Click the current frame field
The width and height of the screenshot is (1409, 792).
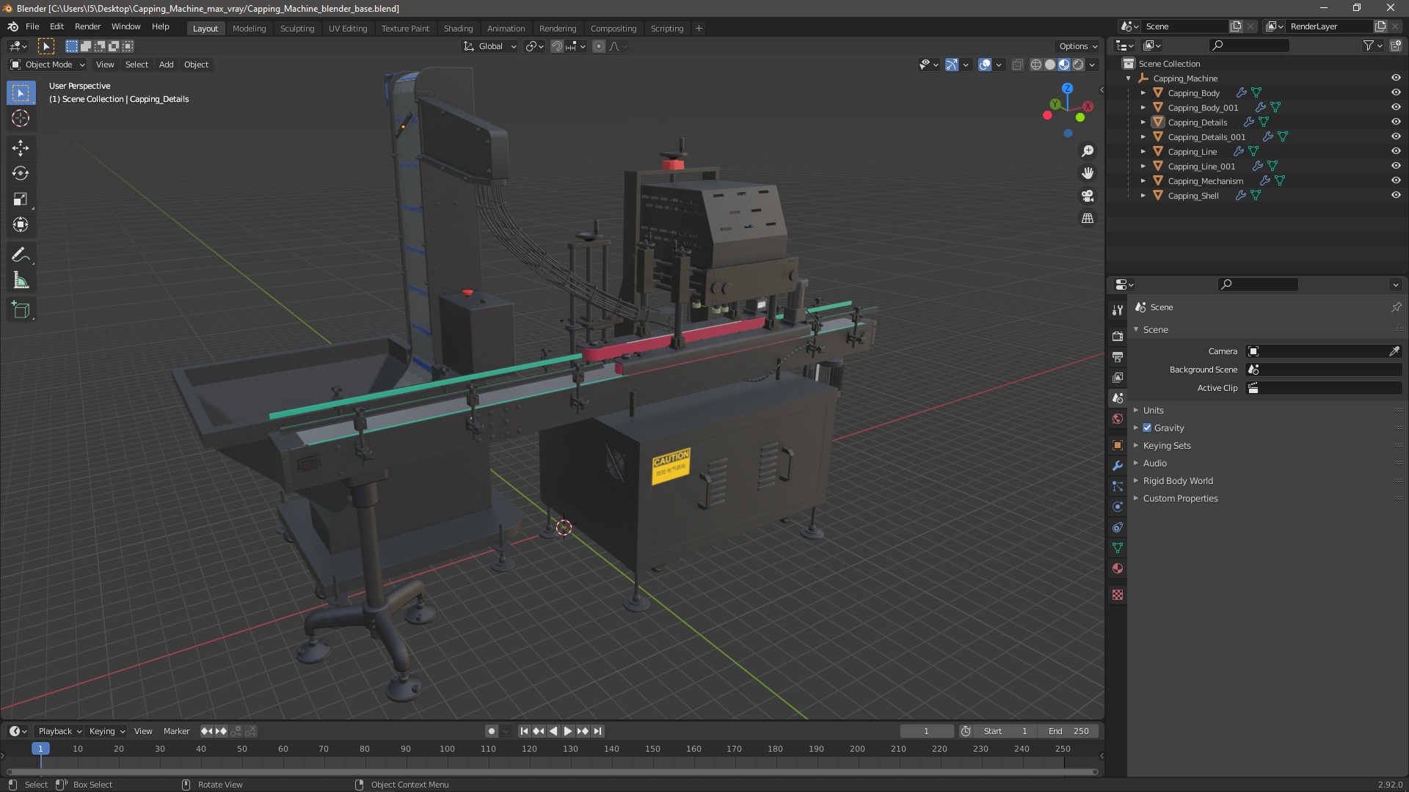926,731
